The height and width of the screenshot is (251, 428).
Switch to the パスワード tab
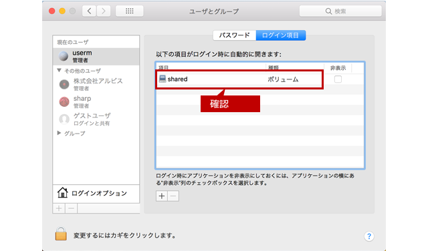tap(235, 35)
